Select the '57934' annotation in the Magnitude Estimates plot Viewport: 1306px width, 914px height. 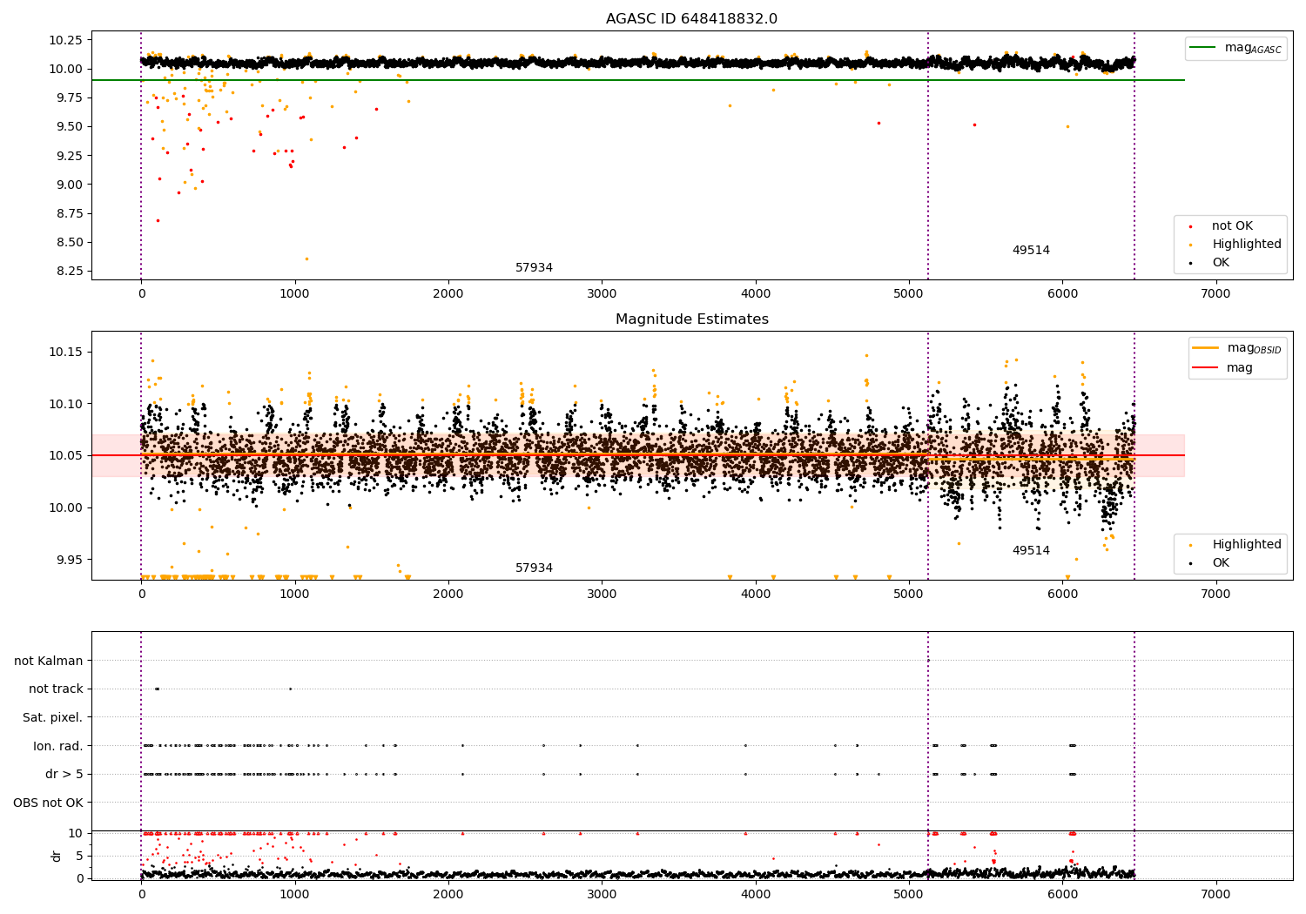tap(534, 568)
